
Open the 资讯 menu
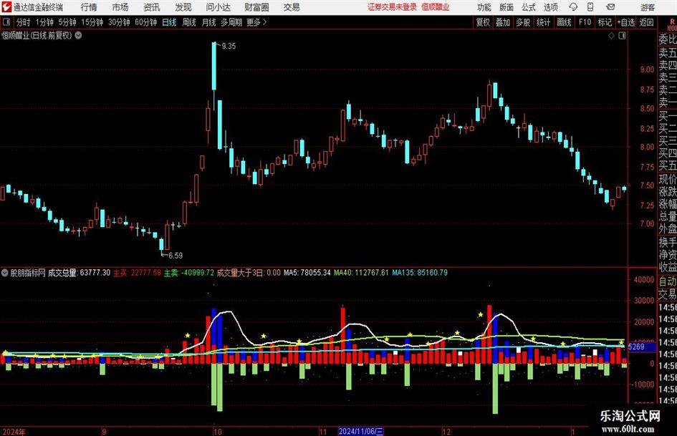(152, 7)
